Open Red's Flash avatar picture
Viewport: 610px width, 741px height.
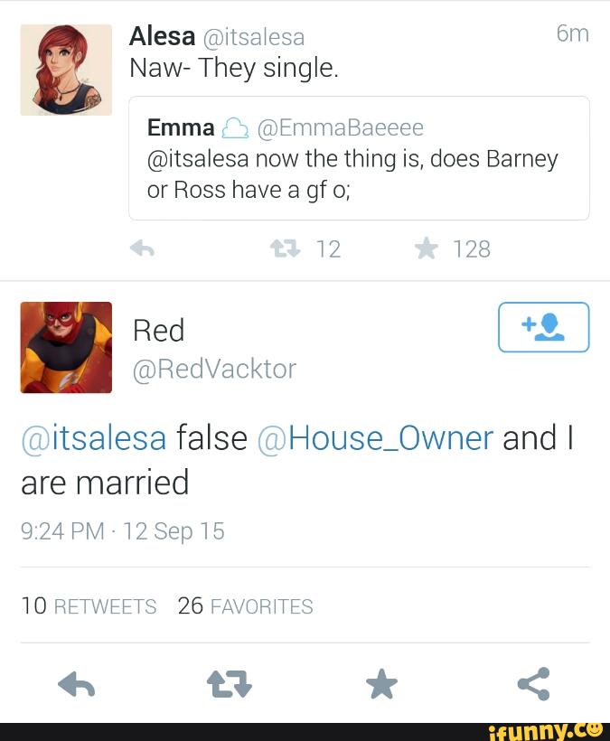(x=66, y=347)
